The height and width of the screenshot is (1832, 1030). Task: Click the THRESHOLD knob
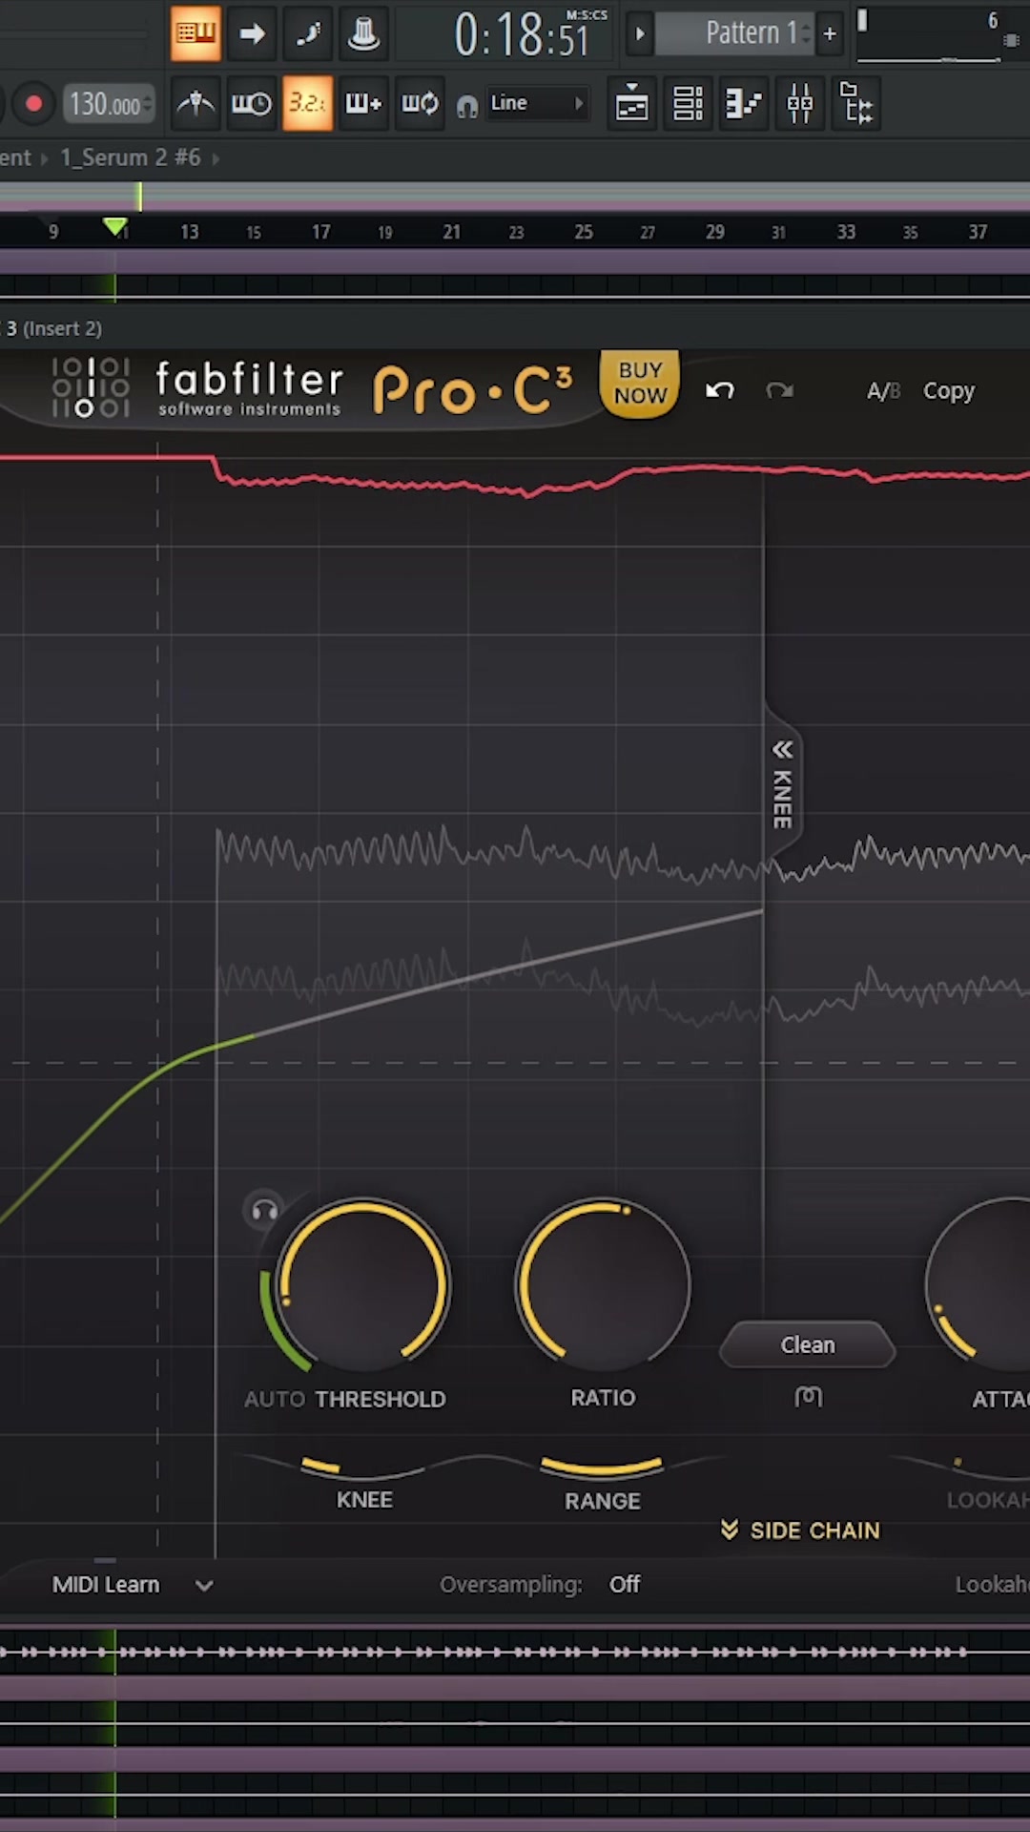click(x=363, y=1285)
